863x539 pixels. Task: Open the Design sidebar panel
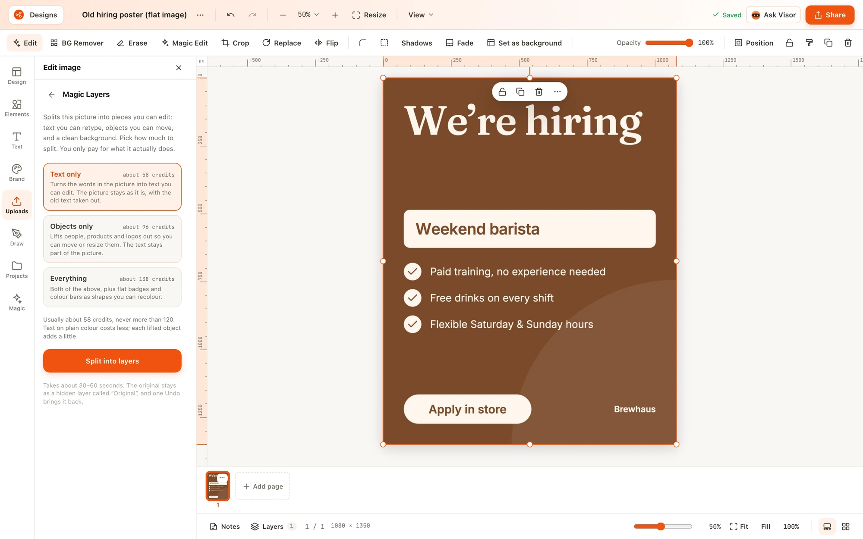click(x=17, y=76)
